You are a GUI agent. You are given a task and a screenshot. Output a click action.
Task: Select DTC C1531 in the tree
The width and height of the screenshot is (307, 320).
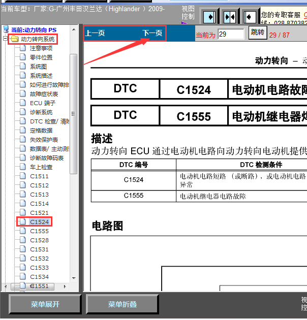39,249
